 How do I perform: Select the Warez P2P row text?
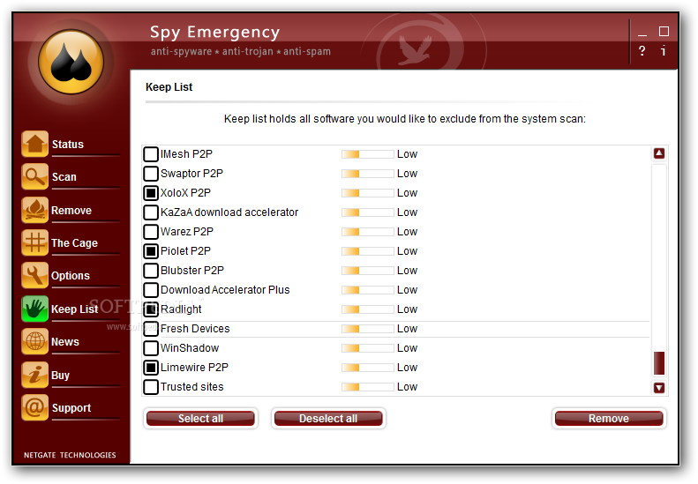coord(187,232)
